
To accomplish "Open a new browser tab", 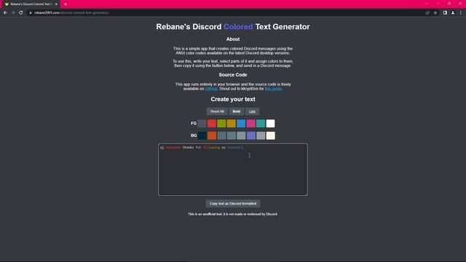I will coord(66,4).
